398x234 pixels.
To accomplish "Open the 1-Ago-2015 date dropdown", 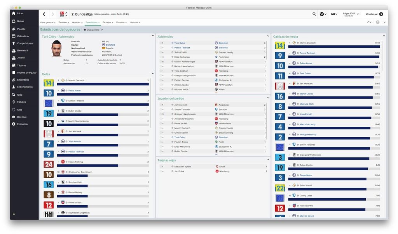I will click(351, 14).
